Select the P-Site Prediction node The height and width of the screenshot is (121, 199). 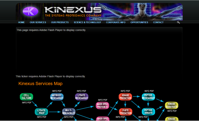(126, 112)
